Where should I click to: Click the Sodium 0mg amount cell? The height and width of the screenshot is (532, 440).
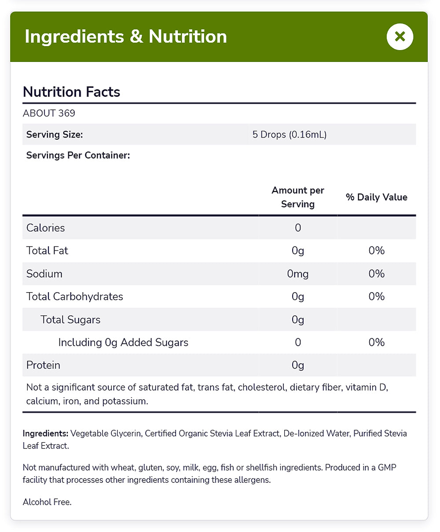(x=297, y=274)
